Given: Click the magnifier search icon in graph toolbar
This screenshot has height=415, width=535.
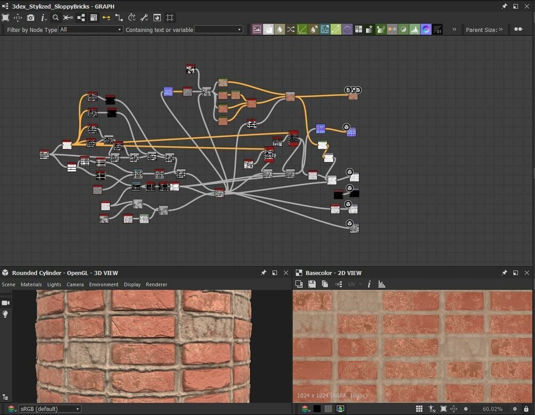Looking at the screenshot, I should click(x=55, y=18).
